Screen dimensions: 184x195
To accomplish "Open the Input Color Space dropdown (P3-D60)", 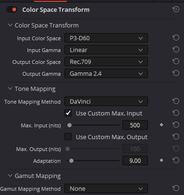I will click(x=106, y=38).
